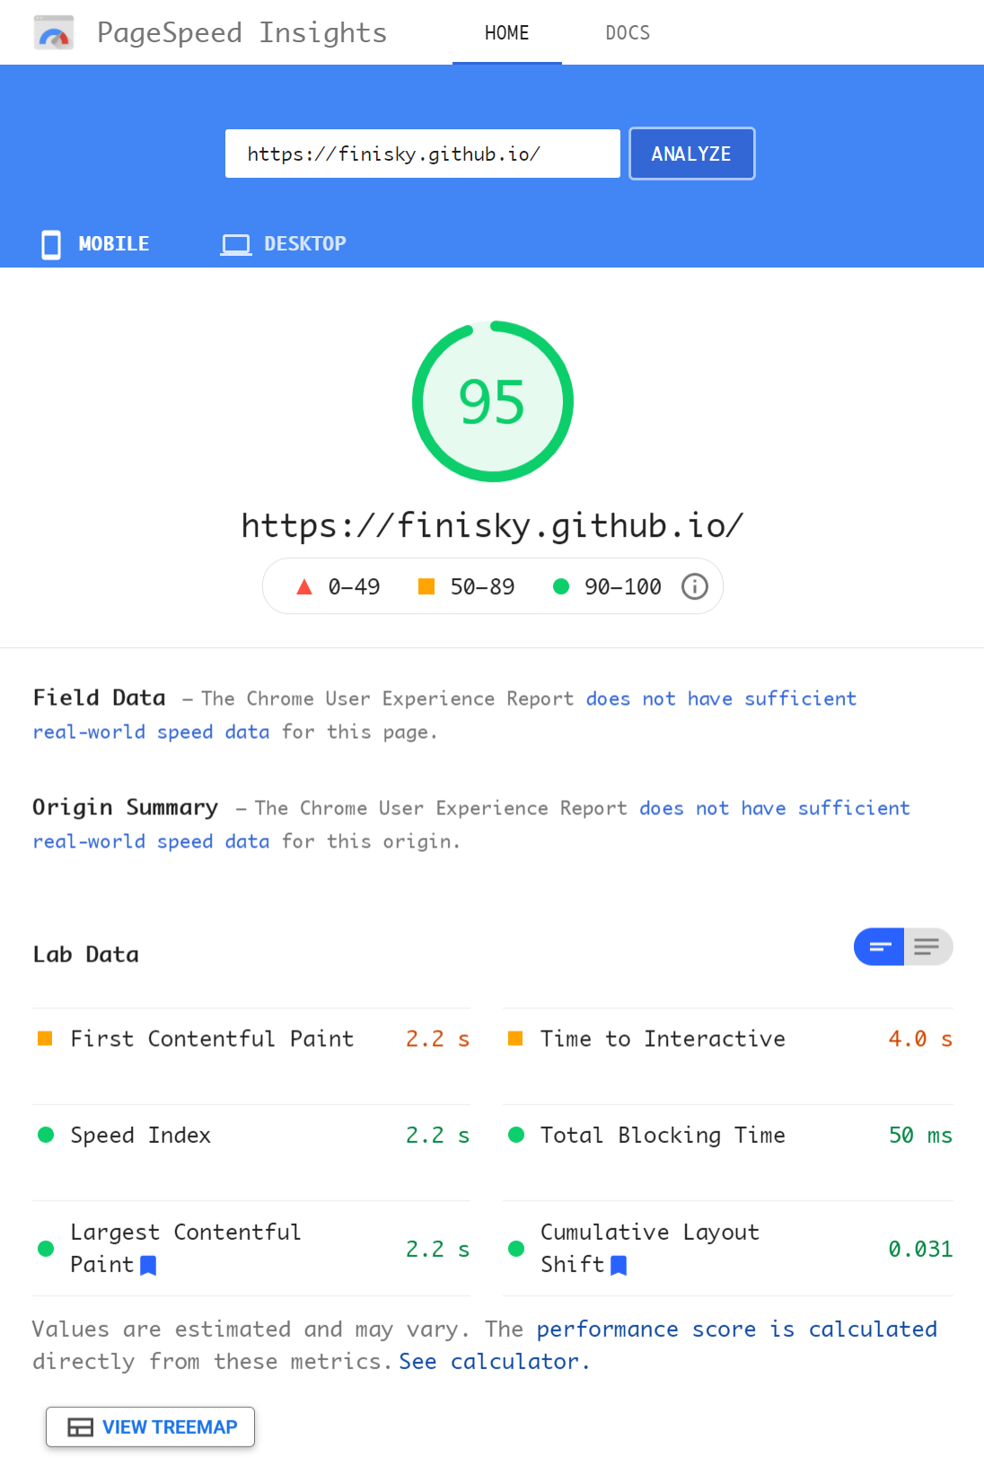Click the mobile phone icon
This screenshot has height=1458, width=984.
(x=51, y=244)
